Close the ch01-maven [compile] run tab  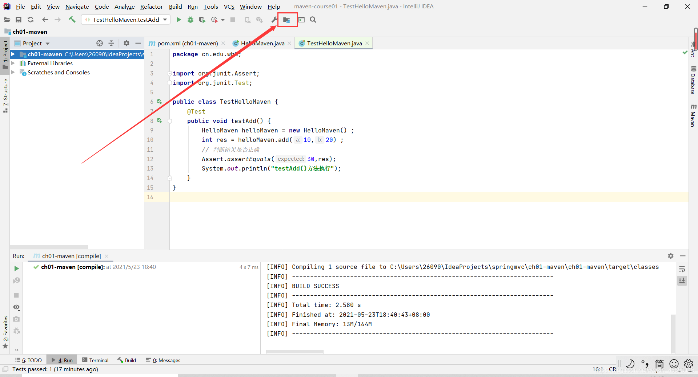[107, 256]
